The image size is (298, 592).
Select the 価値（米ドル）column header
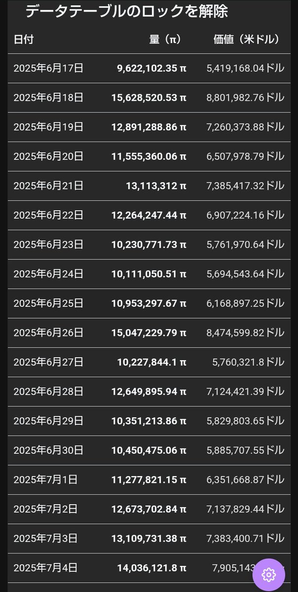(246, 39)
